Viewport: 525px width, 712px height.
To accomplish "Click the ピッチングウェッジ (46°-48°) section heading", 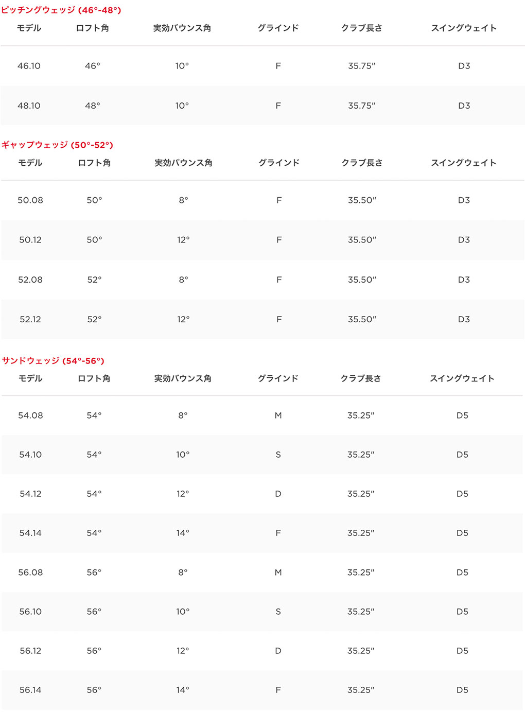I will [x=61, y=10].
